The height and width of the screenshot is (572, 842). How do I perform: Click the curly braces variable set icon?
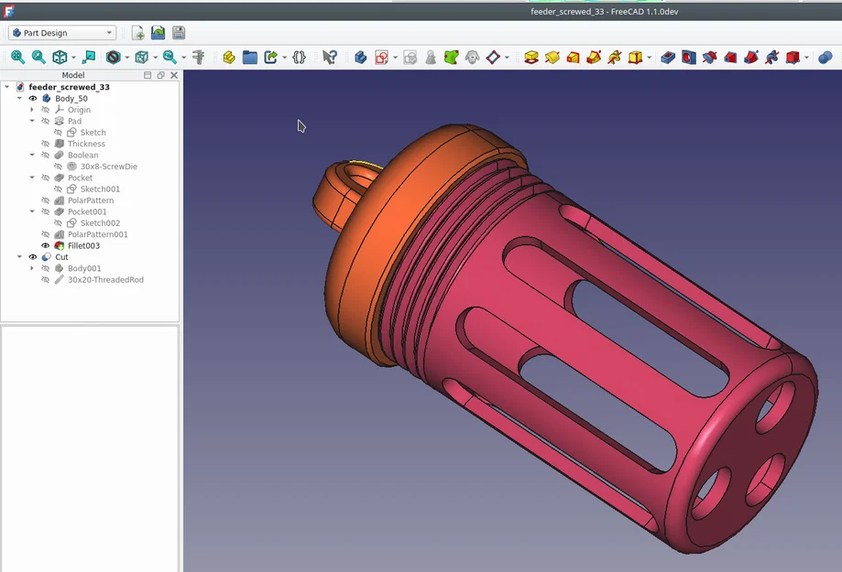click(x=299, y=57)
